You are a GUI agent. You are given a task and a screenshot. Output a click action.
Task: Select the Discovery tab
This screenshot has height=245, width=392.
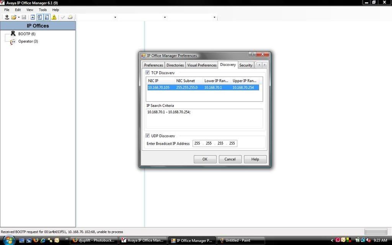pyautogui.click(x=228, y=64)
